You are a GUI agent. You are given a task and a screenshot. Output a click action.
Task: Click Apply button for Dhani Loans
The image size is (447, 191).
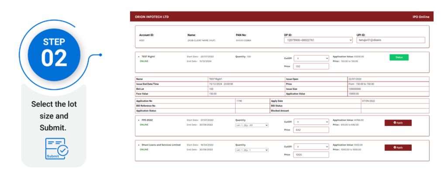tap(398, 148)
